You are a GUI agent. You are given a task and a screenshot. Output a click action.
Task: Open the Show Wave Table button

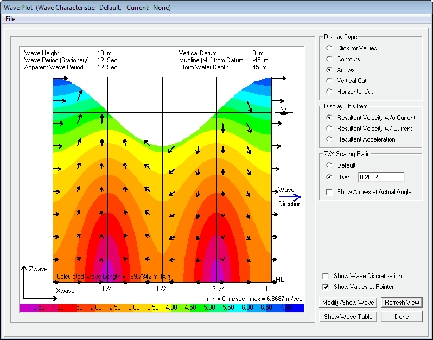tap(348, 316)
